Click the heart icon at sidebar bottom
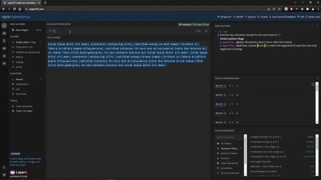This screenshot has width=321, height=180. coord(4,175)
